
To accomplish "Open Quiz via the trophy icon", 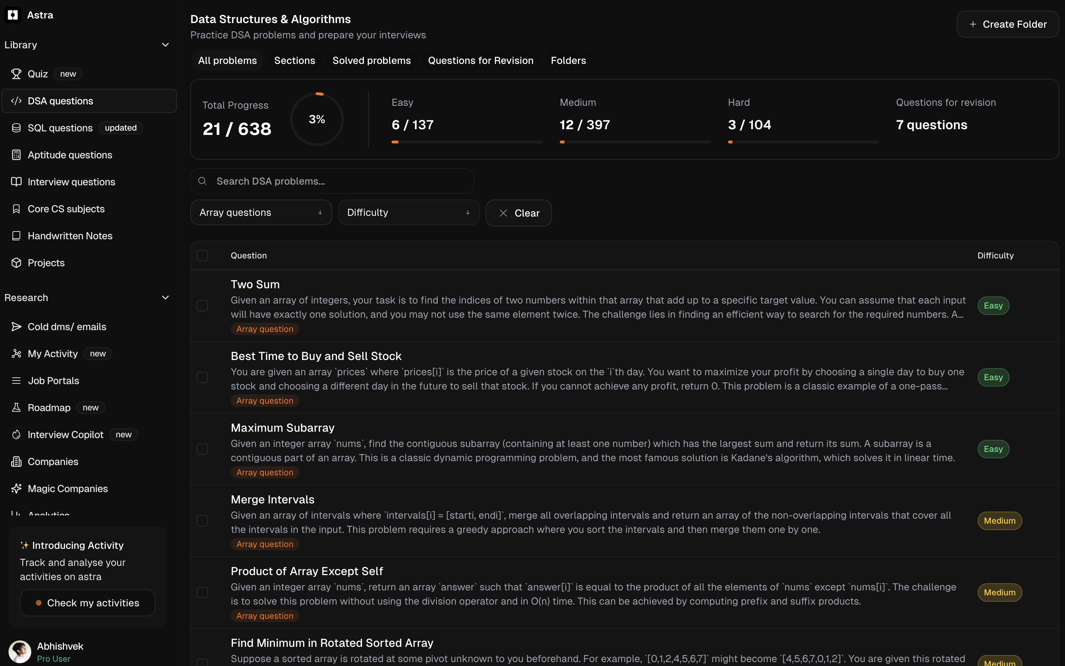I will (16, 74).
